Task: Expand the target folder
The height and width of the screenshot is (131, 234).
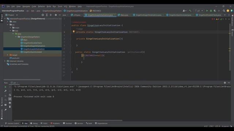Action: tap(8, 55)
